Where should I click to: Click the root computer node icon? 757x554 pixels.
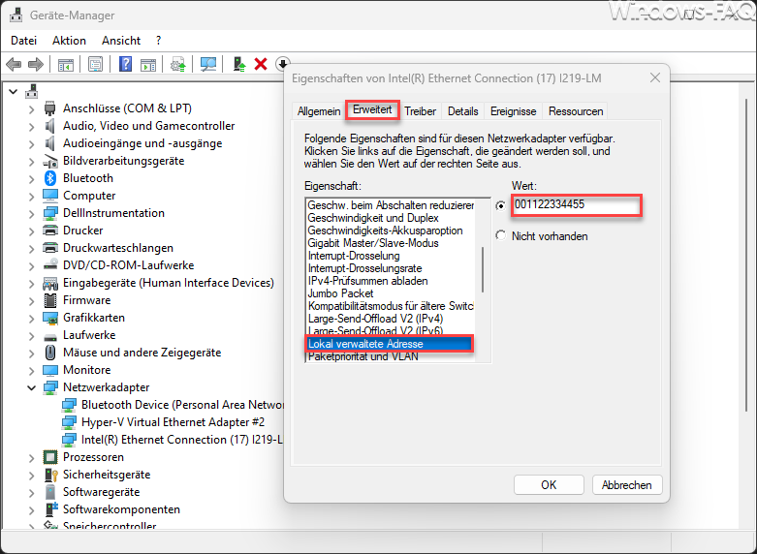tap(32, 91)
